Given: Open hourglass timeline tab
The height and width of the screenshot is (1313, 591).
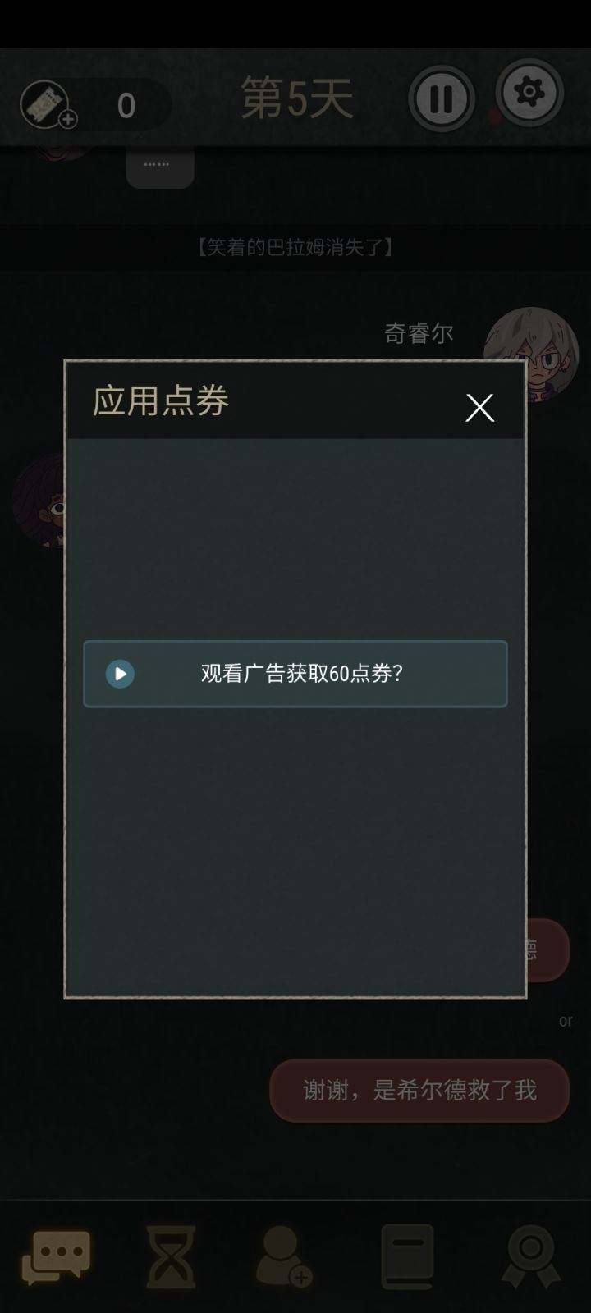Looking at the screenshot, I should (x=171, y=1256).
